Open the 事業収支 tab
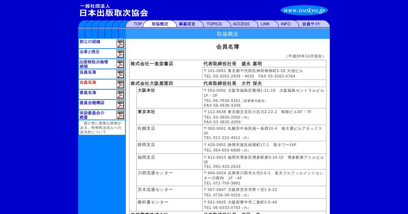Image resolution: width=408 pixels, height=214 pixels. pos(187,24)
